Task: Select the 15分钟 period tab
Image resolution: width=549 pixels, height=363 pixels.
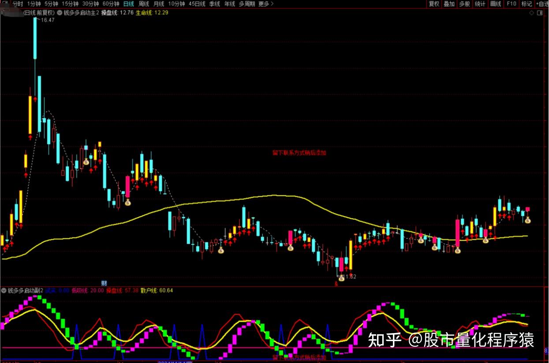Action: (x=70, y=4)
